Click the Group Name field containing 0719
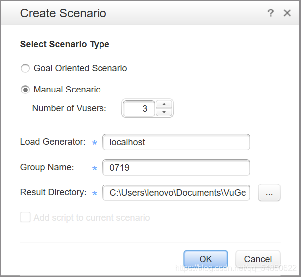This screenshot has width=301, height=277. pos(176,168)
